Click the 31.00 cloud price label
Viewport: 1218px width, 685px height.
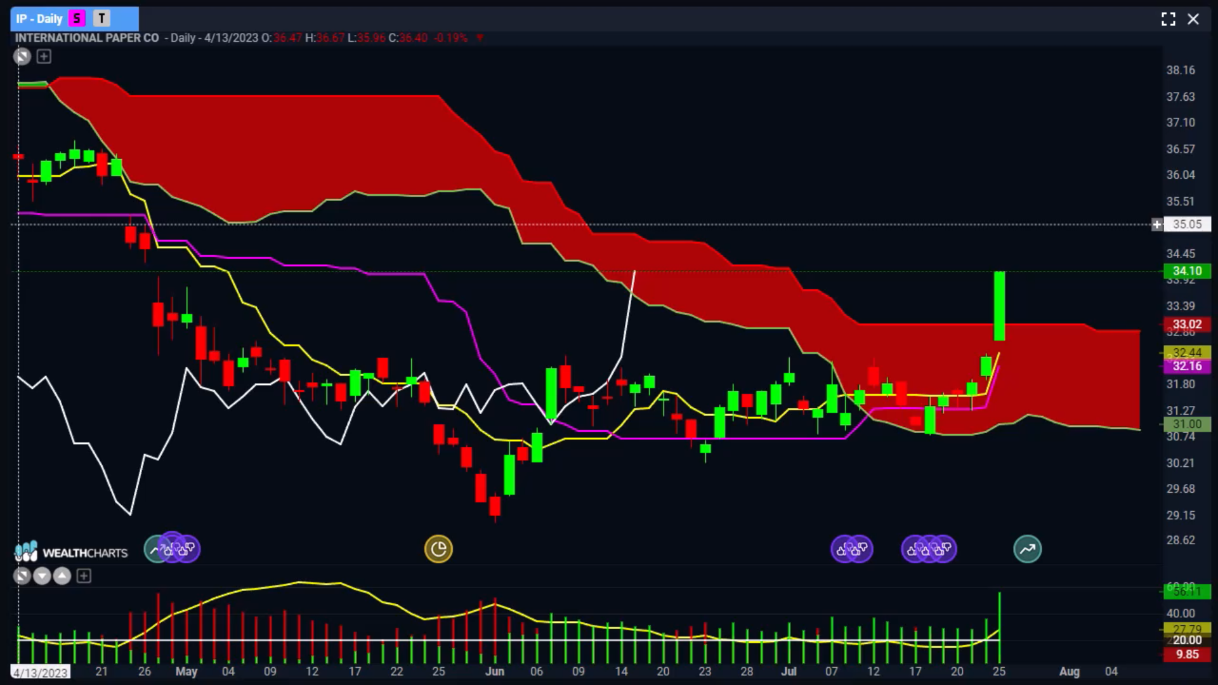(x=1187, y=424)
